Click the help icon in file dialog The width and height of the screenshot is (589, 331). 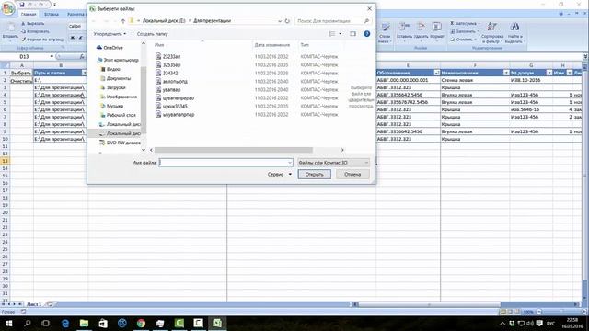367,34
